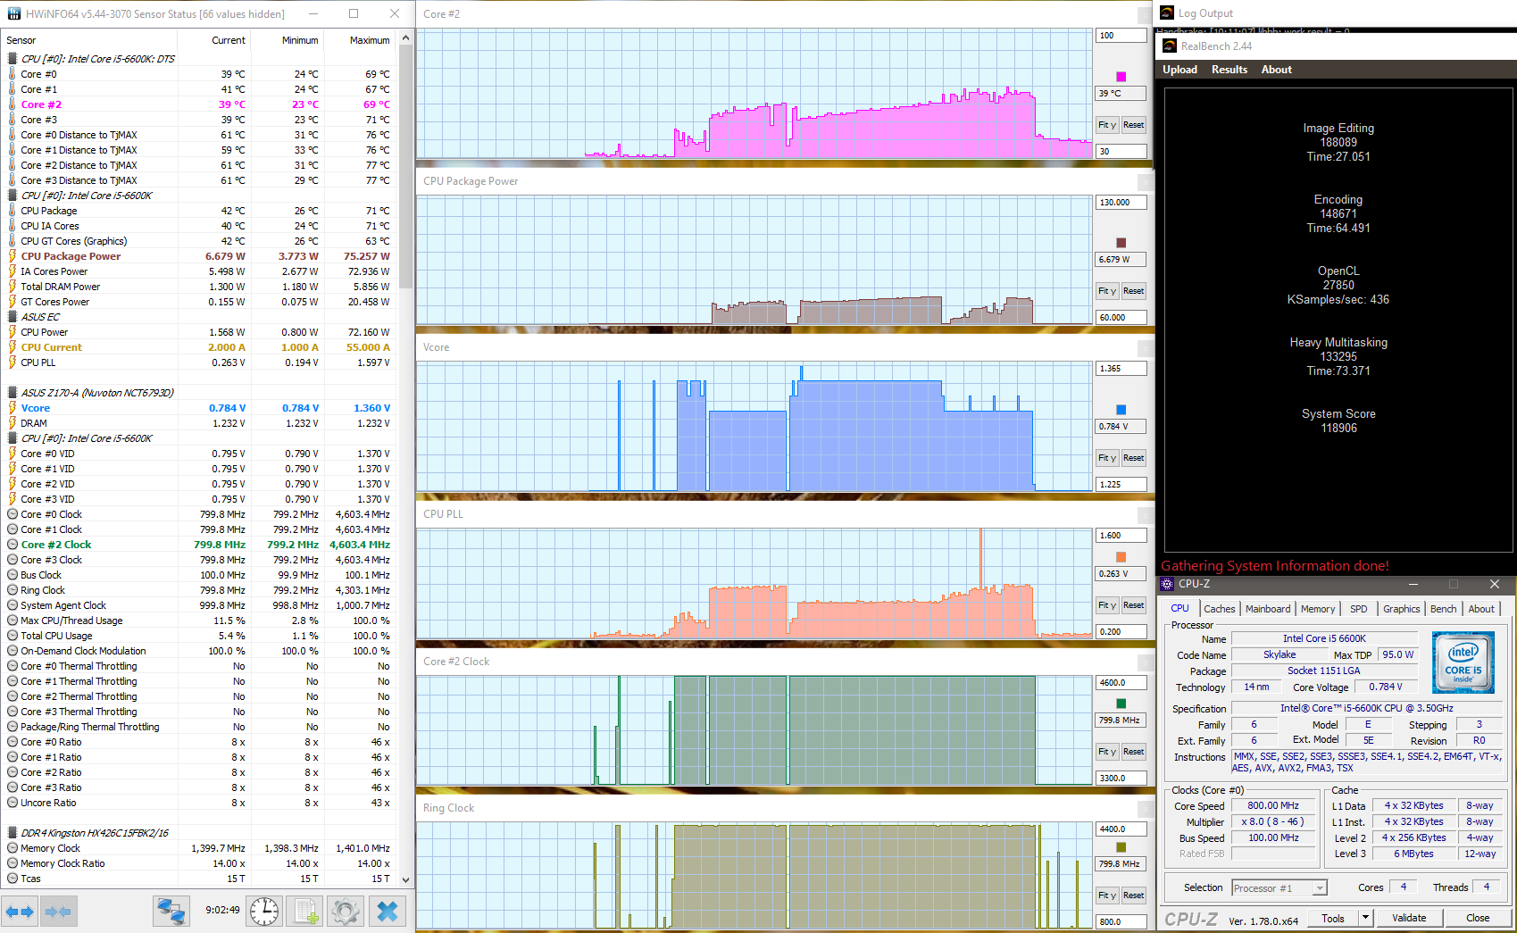
Task: Open the network remote sensor icon in HWiNFO
Action: tap(171, 912)
